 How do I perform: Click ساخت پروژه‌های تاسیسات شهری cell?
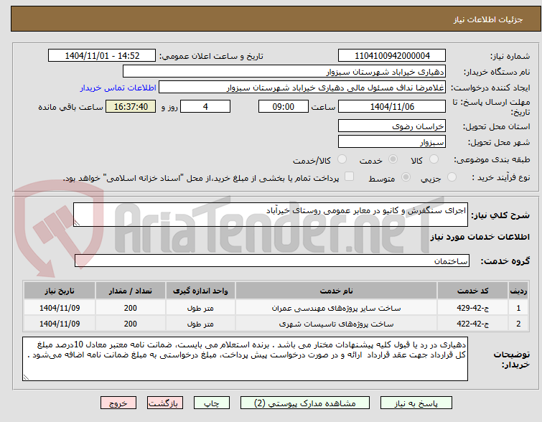(x=336, y=324)
